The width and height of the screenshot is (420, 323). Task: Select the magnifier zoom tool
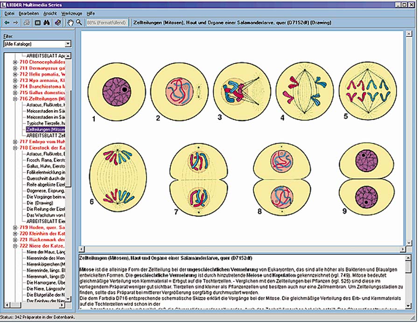coord(79,22)
